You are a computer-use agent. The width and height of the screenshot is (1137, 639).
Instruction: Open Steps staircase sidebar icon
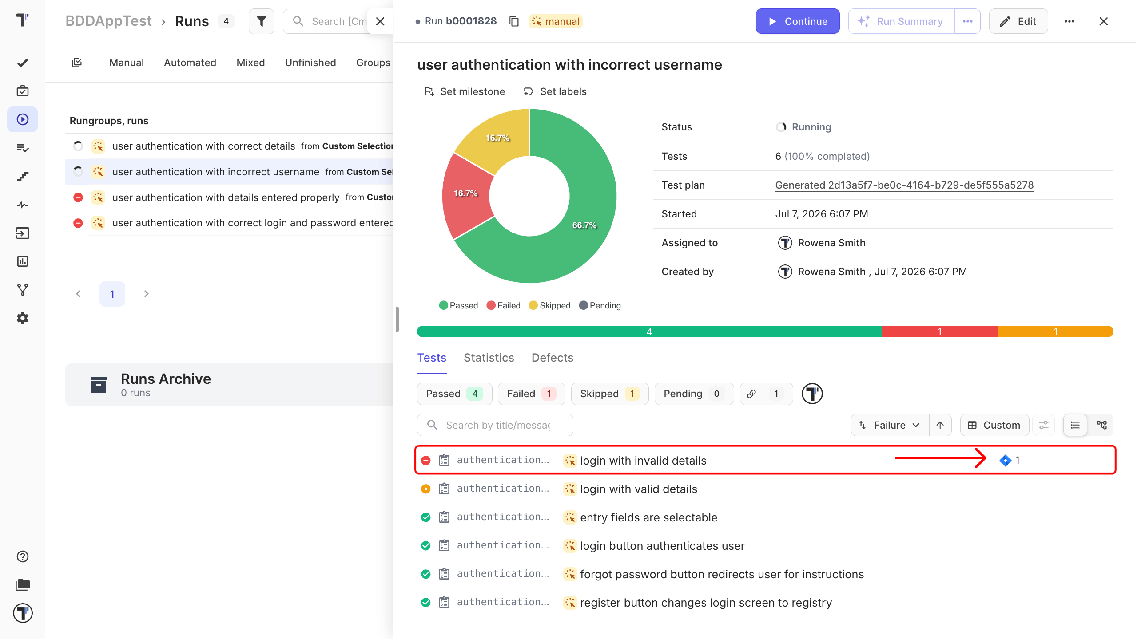[x=23, y=176]
